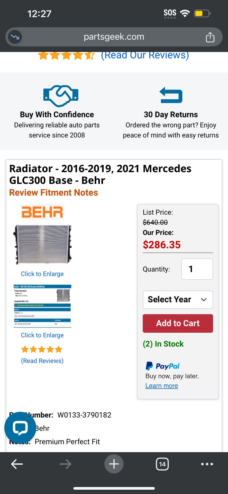The image size is (228, 494).
Task: Tap PayPal Learn more link
Action: pyautogui.click(x=162, y=386)
